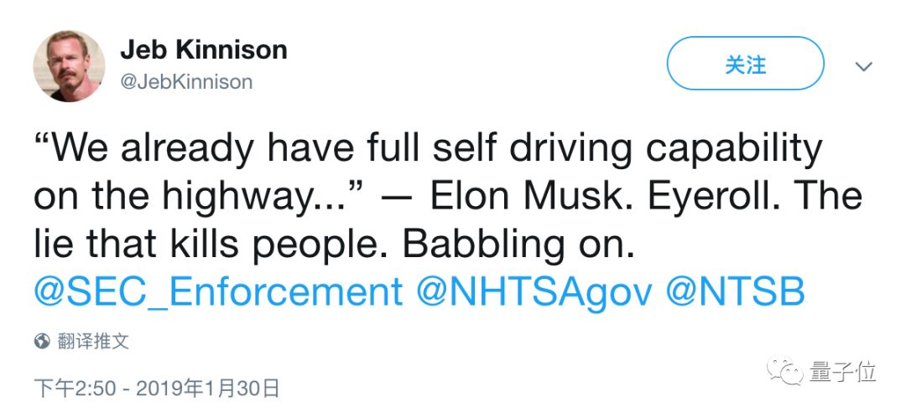Click the @JebKinnison handle
The width and height of the screenshot is (906, 412).
(186, 81)
